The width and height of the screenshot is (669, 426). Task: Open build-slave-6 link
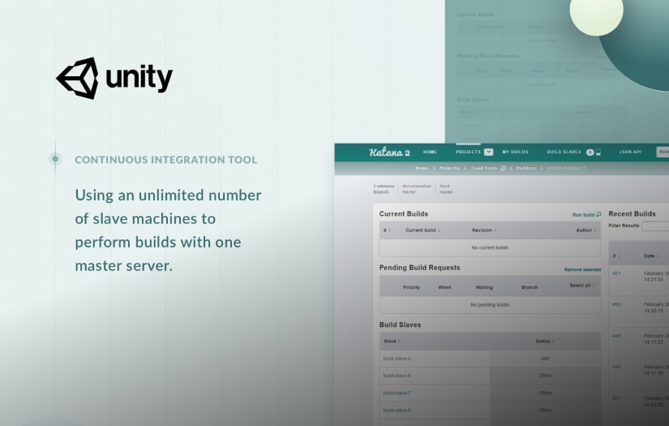click(x=397, y=376)
